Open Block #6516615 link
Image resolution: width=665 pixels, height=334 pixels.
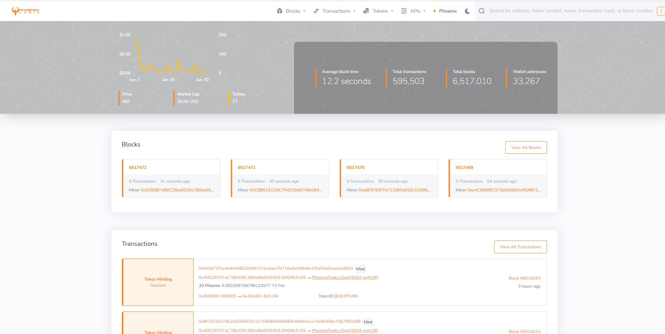[x=524, y=331]
